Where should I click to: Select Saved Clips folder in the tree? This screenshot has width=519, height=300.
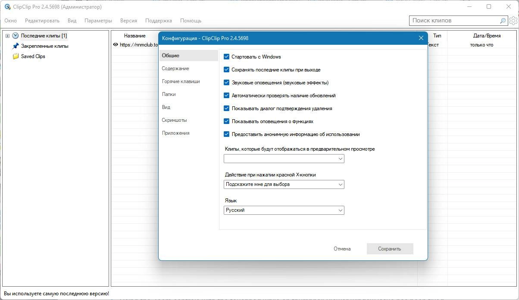point(33,56)
